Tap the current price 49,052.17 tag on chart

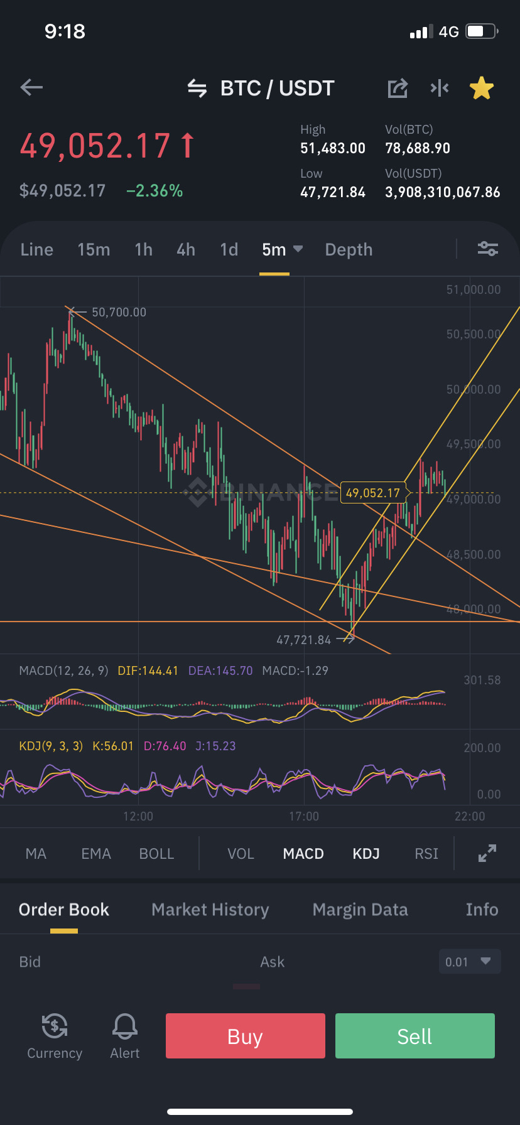tap(373, 493)
